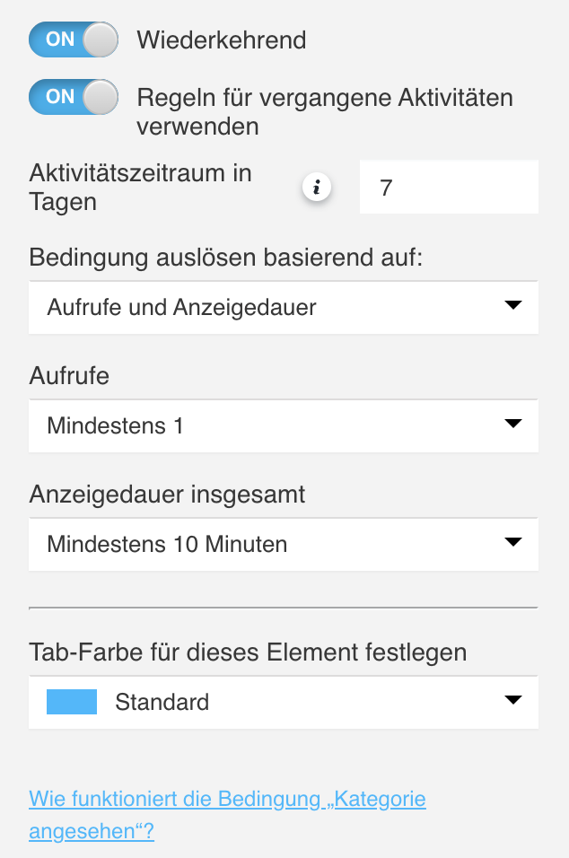Viewport: 569px width, 858px height.
Task: Click the arrow on the Anzeigedauer insgesamt dropdown
Action: point(512,542)
